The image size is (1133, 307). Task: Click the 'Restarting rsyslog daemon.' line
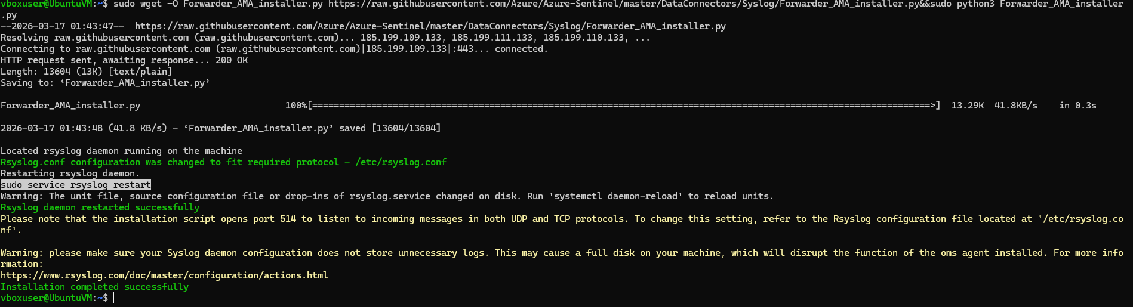[x=70, y=173]
